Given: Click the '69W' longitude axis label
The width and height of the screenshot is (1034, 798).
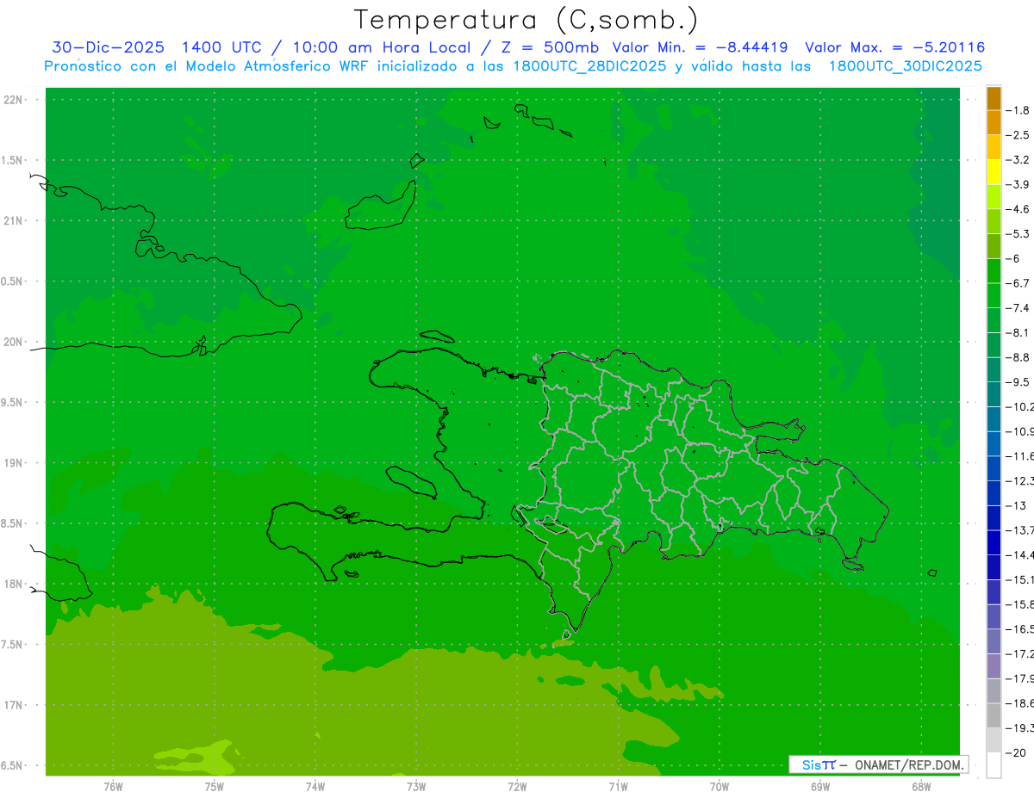Looking at the screenshot, I should coord(820,787).
